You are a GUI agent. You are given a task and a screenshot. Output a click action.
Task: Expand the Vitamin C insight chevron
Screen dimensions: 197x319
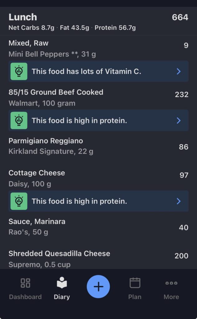179,71
